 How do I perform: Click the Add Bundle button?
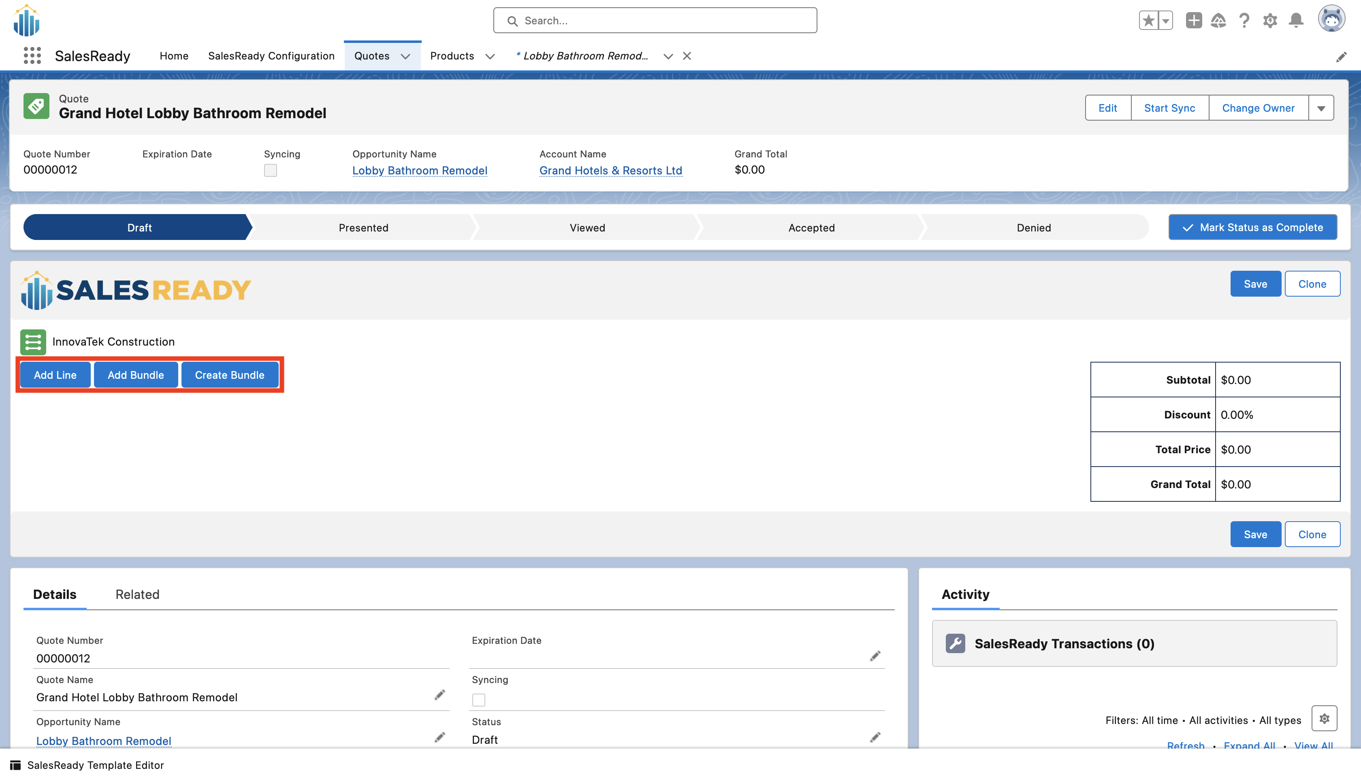135,375
